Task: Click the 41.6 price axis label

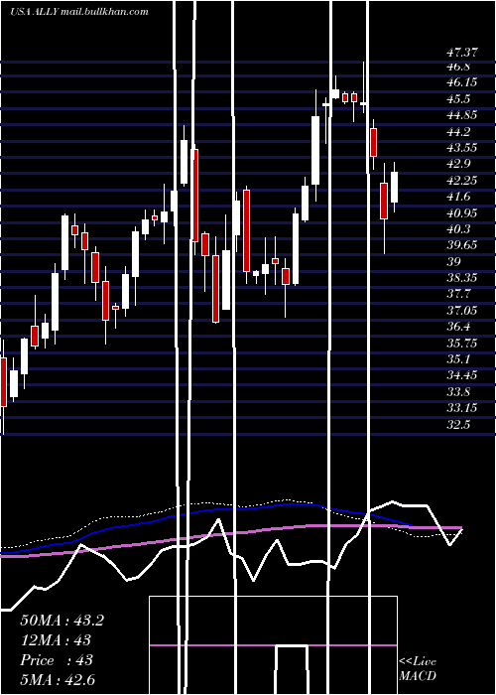Action: coord(458,197)
